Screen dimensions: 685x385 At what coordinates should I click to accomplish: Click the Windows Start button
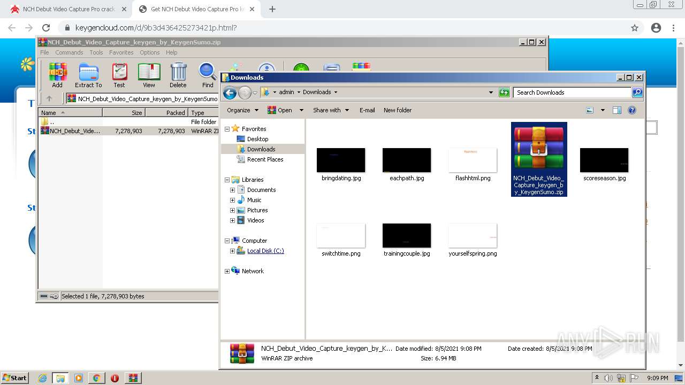click(15, 378)
